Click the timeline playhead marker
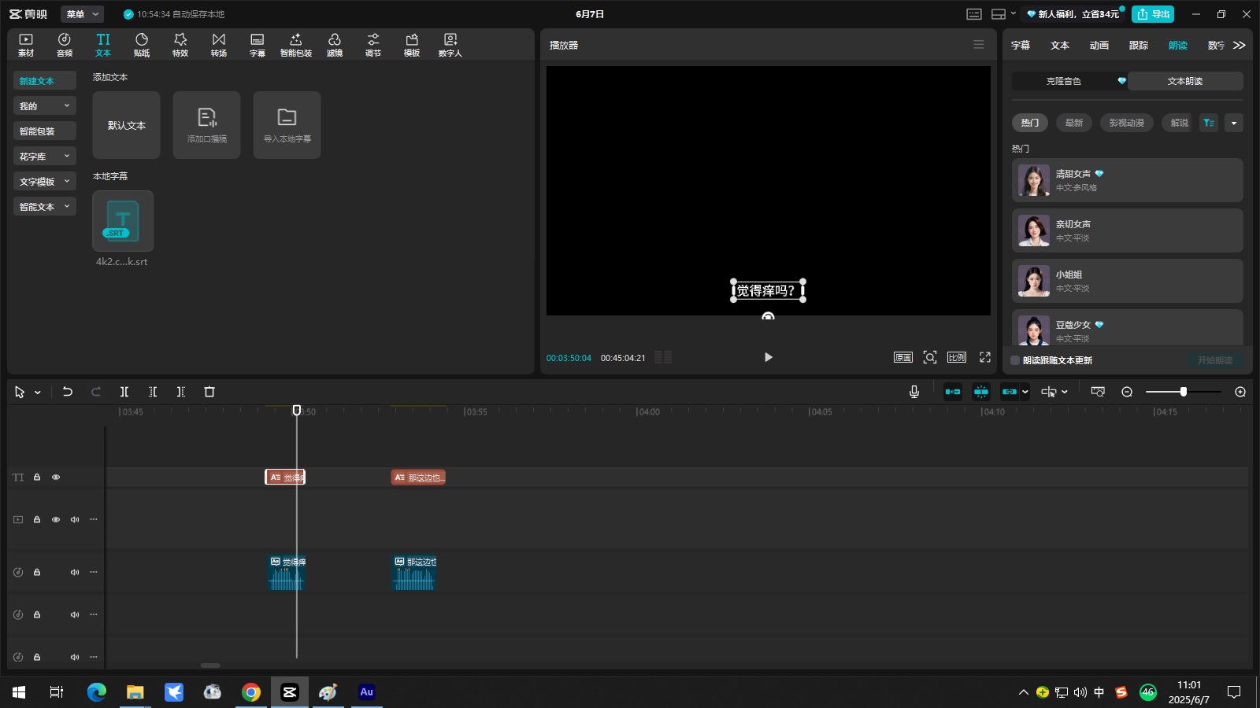The image size is (1260, 708). pos(297,411)
